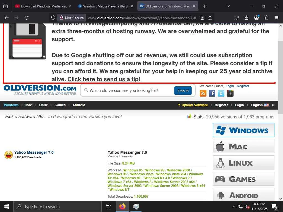Click the large Mac category button
Viewport: 283px width, 212px height.
[243, 146]
